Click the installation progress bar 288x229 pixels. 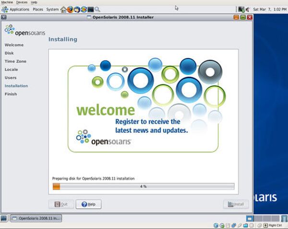click(x=144, y=186)
